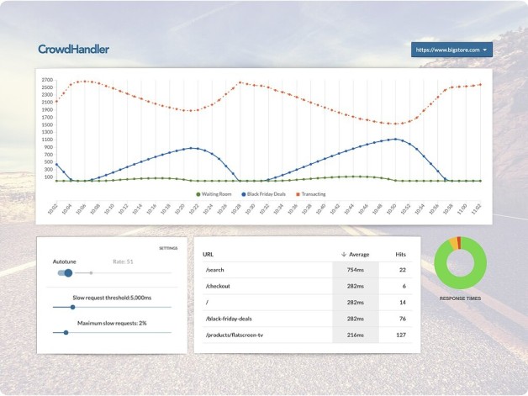Open the bigstore.com domain dropdown

[451, 50]
